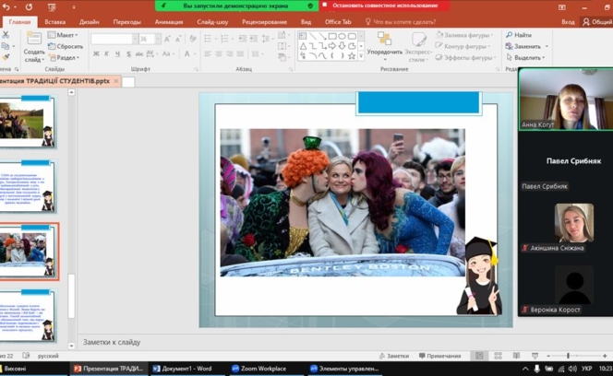The image size is (613, 376).
Task: Click the Shape Outline icon
Action: point(440,46)
